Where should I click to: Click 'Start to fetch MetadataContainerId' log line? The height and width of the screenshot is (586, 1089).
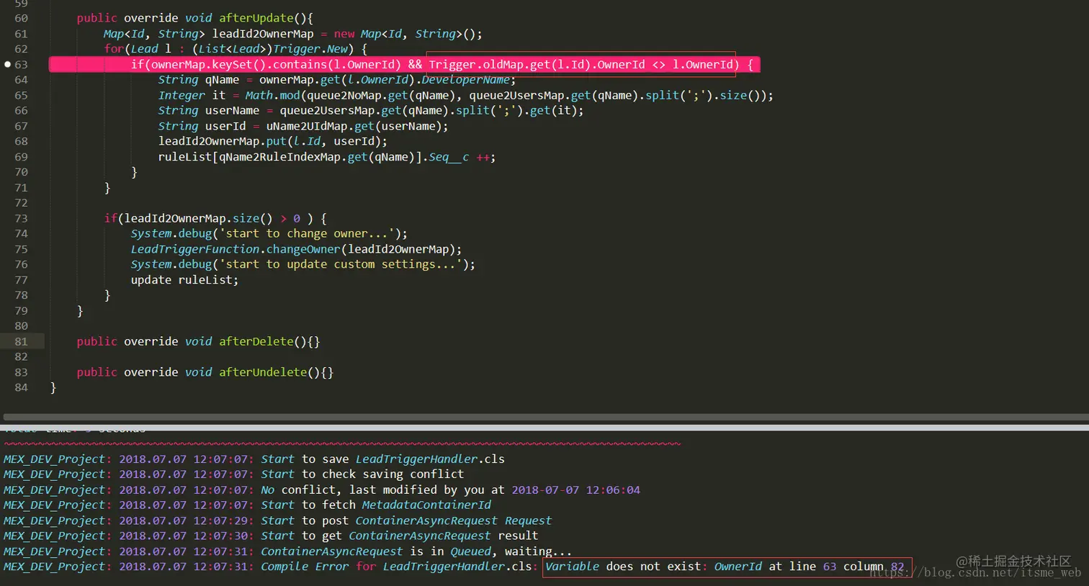coord(376,505)
